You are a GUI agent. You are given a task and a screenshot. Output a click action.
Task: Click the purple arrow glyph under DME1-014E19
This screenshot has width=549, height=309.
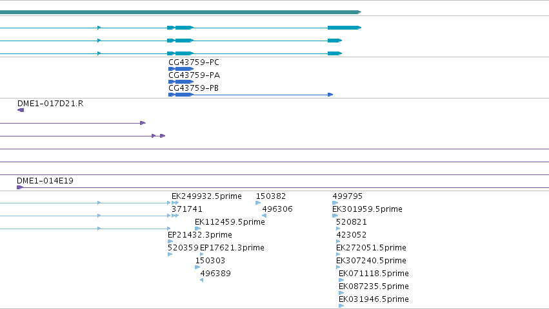20,187
